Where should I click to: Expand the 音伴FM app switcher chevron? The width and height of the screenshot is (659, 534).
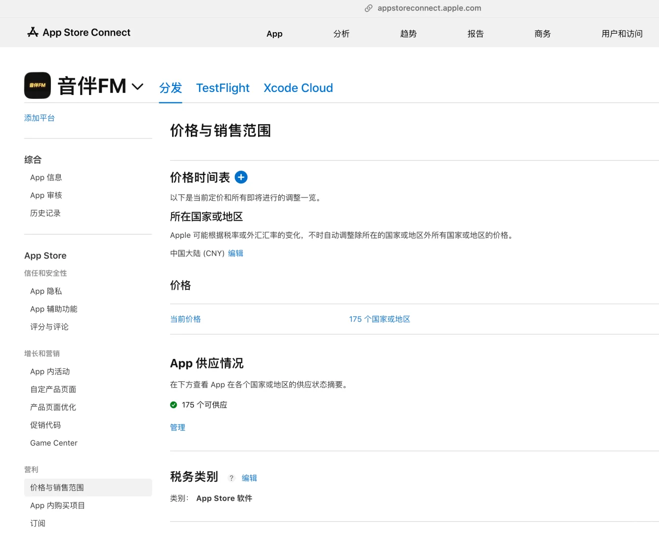pos(137,86)
